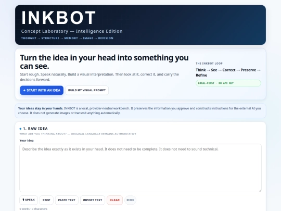Click the Concept Laboratory subtitle text
Viewport: 281px width, 211px height.
pyautogui.click(x=72, y=31)
